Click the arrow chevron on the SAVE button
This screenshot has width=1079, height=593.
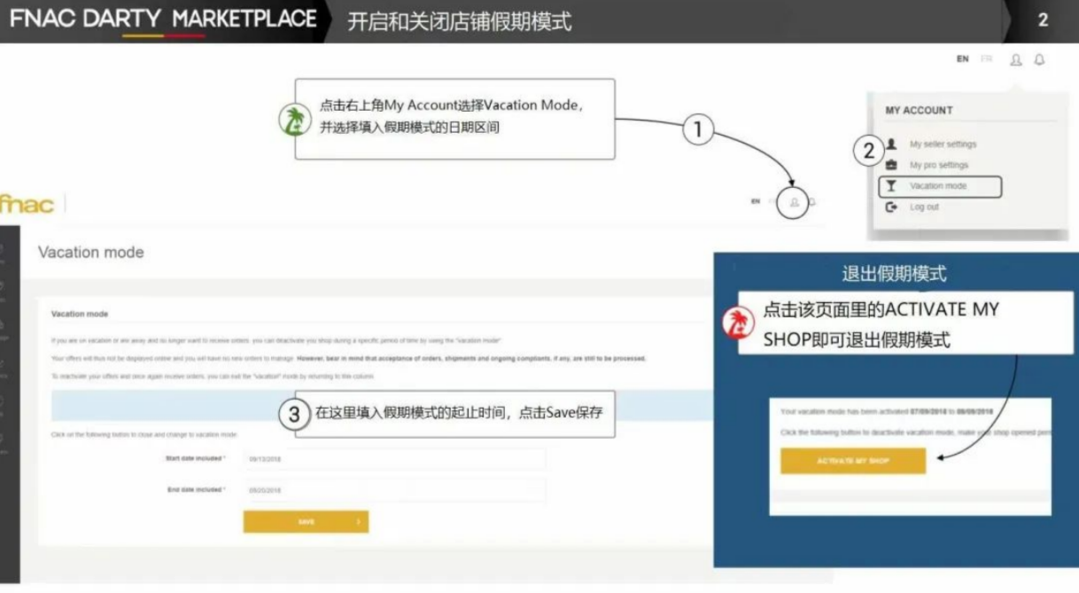point(358,522)
